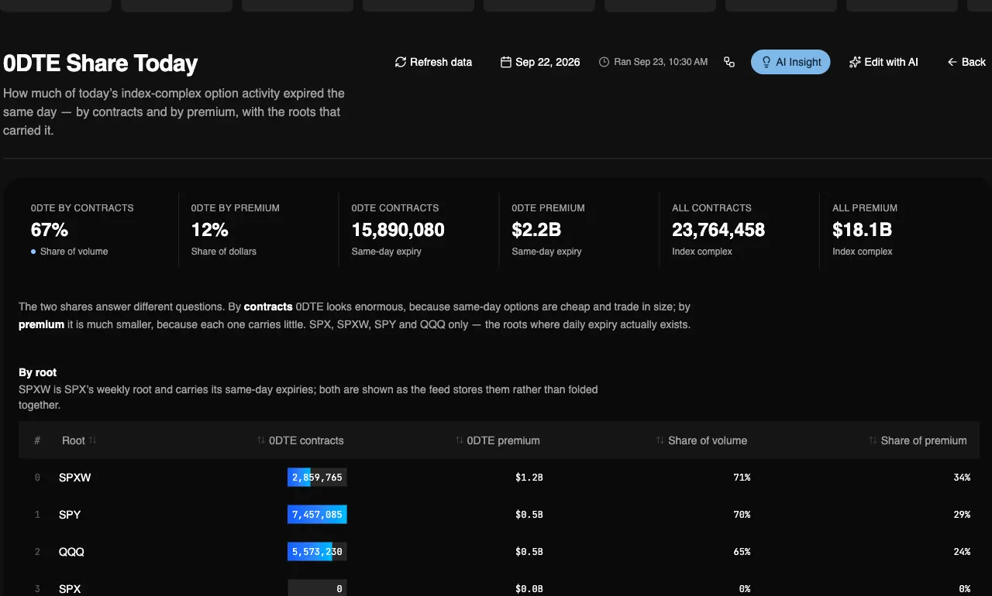Click the 24% share of premium cell
This screenshot has height=596, width=992.
[962, 552]
